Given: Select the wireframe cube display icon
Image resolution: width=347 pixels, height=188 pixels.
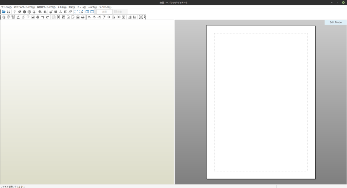Looking at the screenshot, I should [29, 12].
